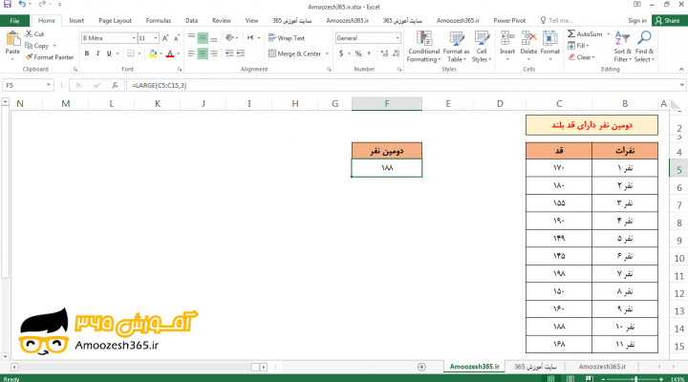
Task: Open the text orientation tool
Action: click(230, 38)
